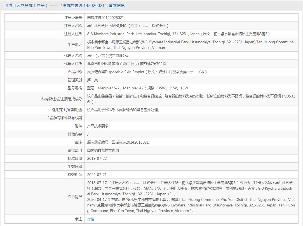Click agent name 马尼（北京）贸易有限公司
The height and width of the screenshot is (226, 303).
[x=108, y=56]
